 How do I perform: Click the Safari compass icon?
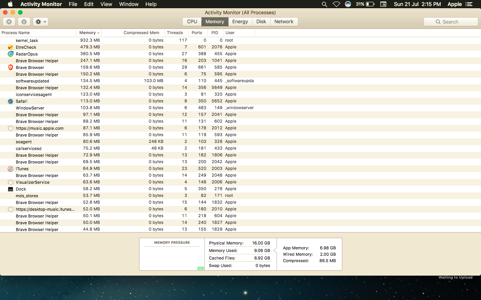click(11, 101)
